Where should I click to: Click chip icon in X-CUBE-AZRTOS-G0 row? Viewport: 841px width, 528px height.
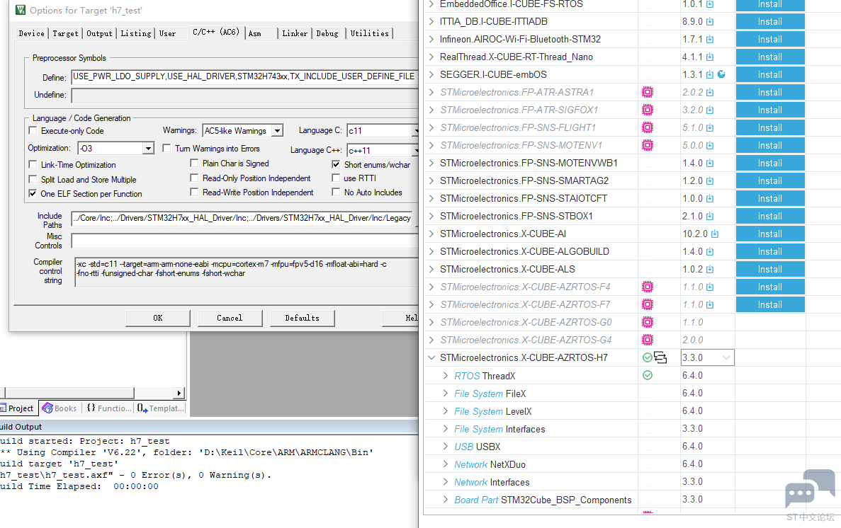648,322
